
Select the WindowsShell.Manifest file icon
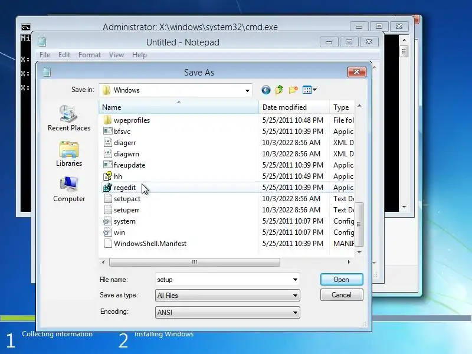pyautogui.click(x=107, y=243)
